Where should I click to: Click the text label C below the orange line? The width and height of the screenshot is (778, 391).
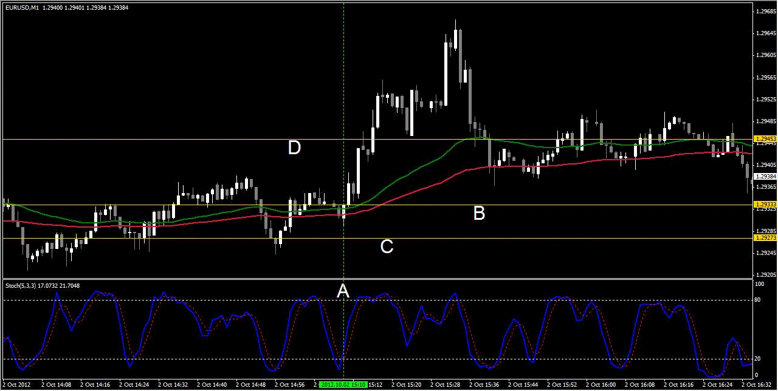(x=386, y=248)
